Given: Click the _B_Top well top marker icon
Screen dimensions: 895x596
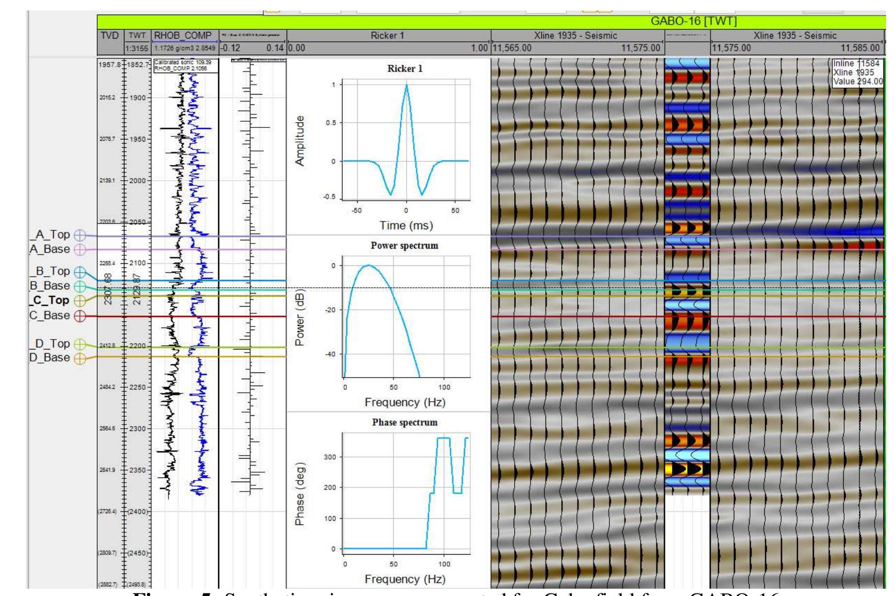Looking at the screenshot, I should 80,272.
